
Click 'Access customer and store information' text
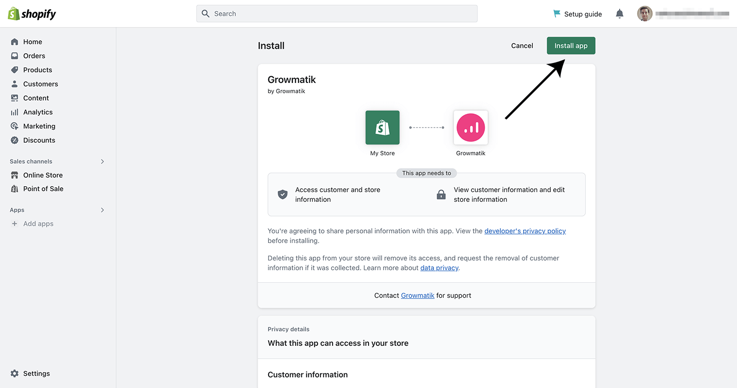(x=337, y=194)
